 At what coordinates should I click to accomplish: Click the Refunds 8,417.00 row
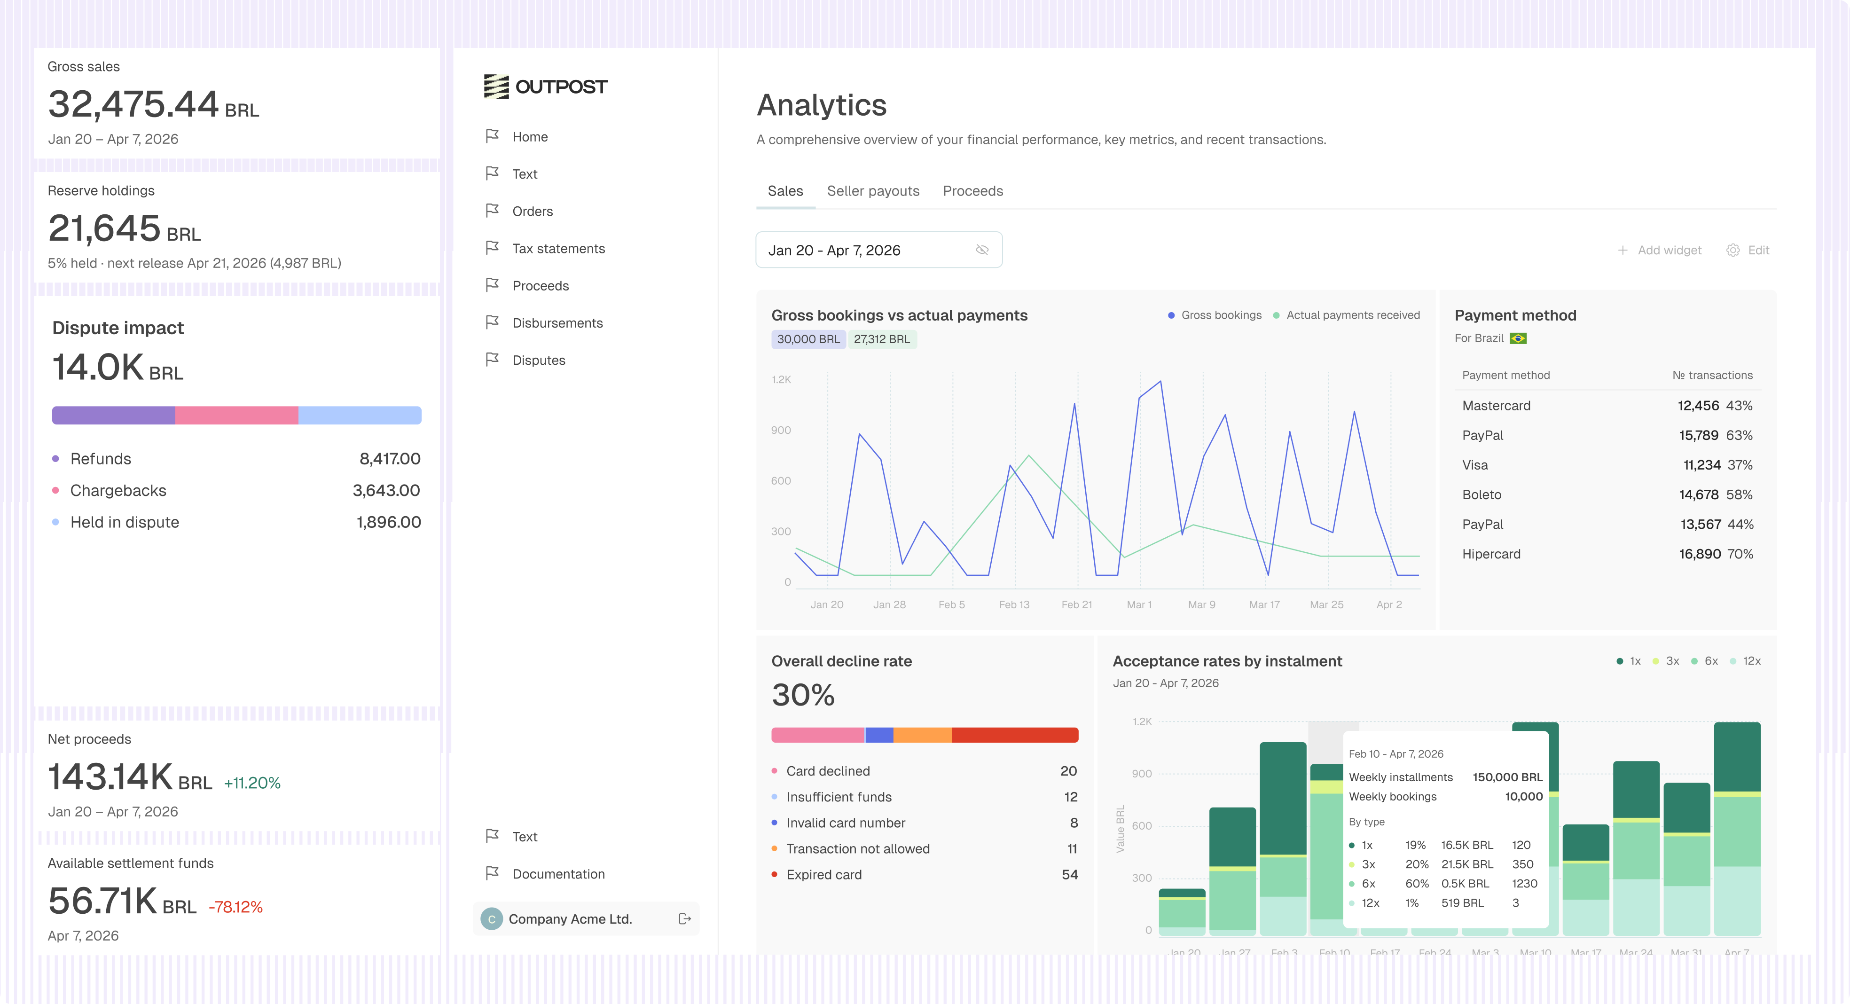point(236,459)
